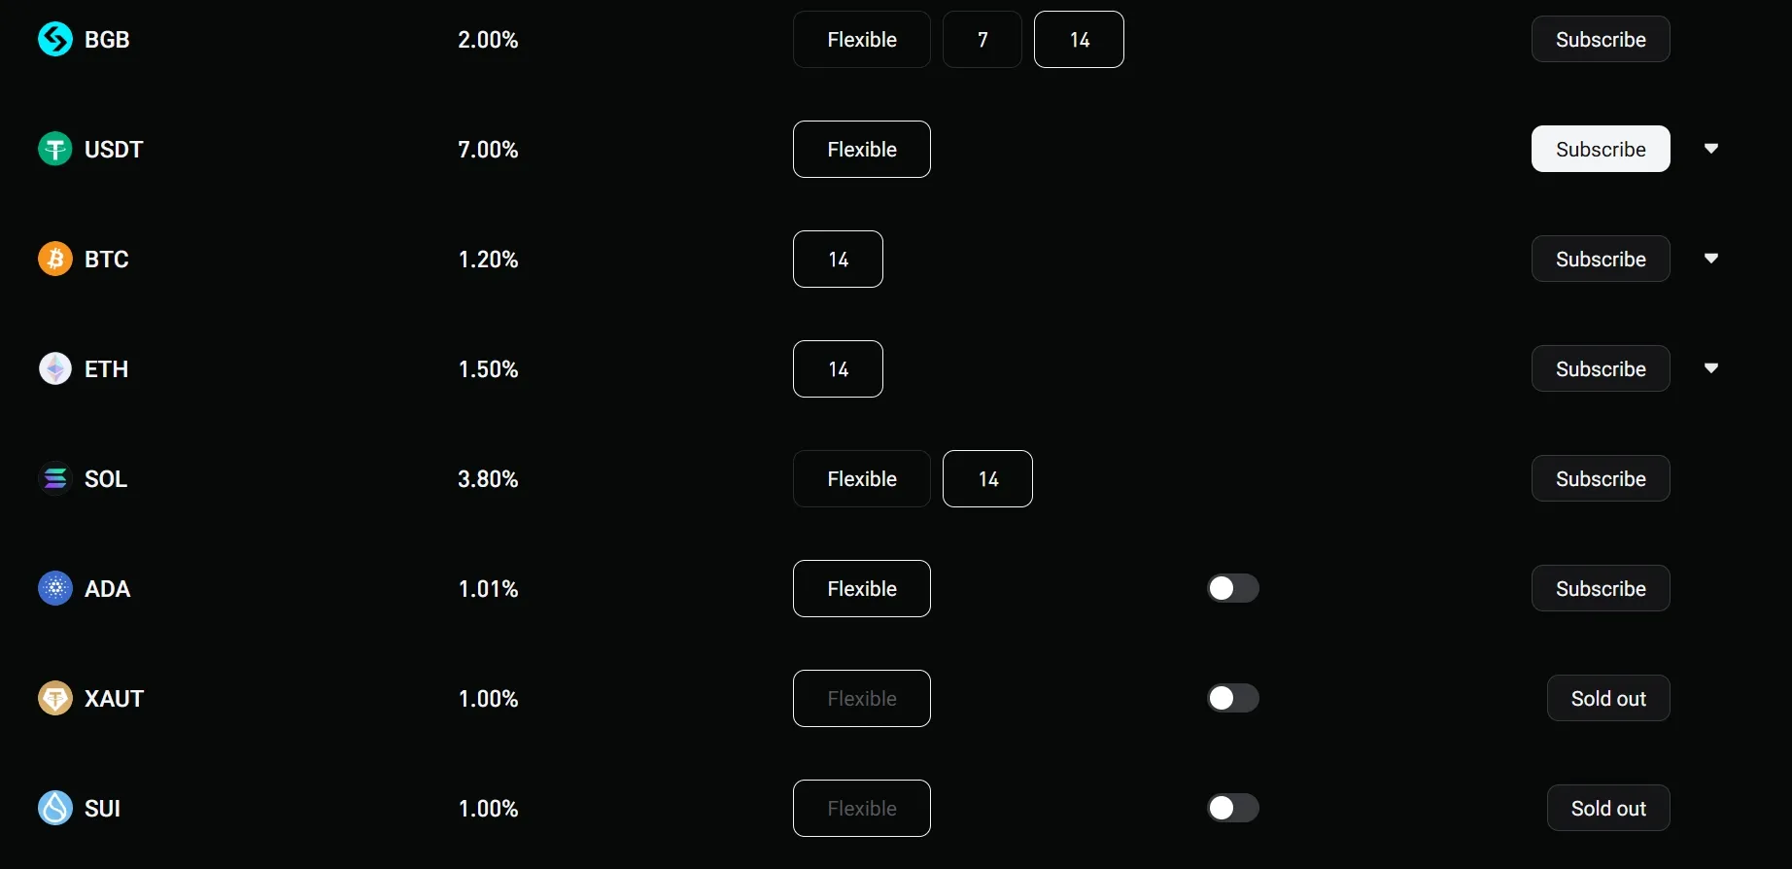Click the SOL Solana coin icon
The height and width of the screenshot is (869, 1792).
(55, 479)
